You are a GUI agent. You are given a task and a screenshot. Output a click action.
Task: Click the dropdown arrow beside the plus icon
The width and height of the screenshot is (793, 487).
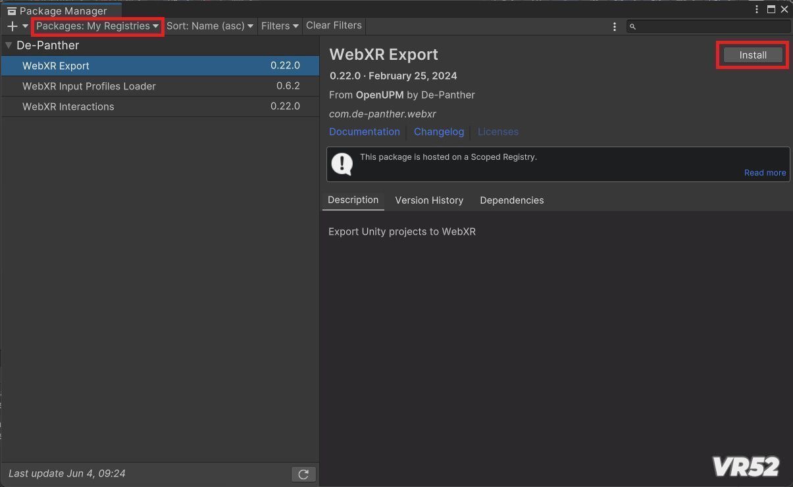[26, 26]
